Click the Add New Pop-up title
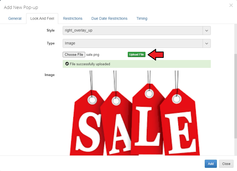Screen dimensions: 237x171 point(21,7)
